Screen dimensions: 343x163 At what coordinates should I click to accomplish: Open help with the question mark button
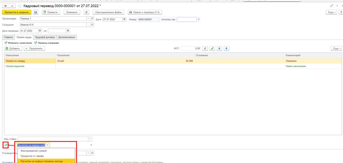(x=341, y=12)
